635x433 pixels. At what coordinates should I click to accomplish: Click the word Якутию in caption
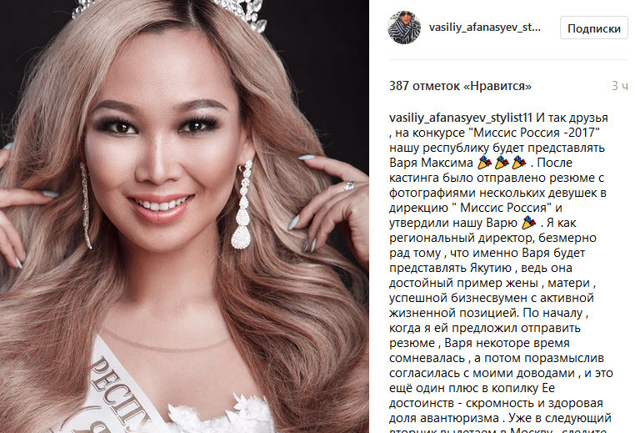click(491, 268)
